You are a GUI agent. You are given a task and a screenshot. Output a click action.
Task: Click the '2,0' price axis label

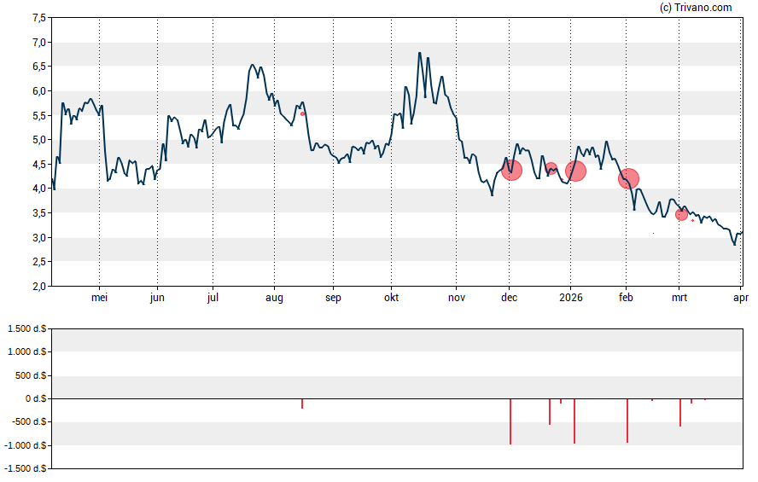(39, 287)
